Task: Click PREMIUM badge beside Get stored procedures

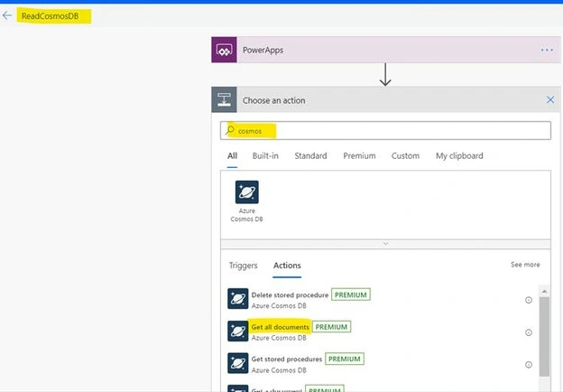Action: 345,359
